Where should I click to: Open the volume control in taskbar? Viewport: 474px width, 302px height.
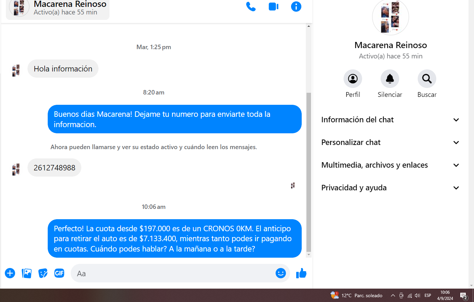click(417, 295)
